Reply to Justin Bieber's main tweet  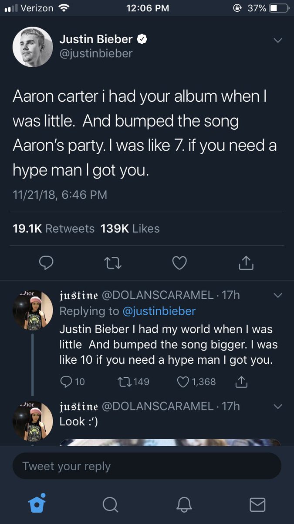pos(46,262)
